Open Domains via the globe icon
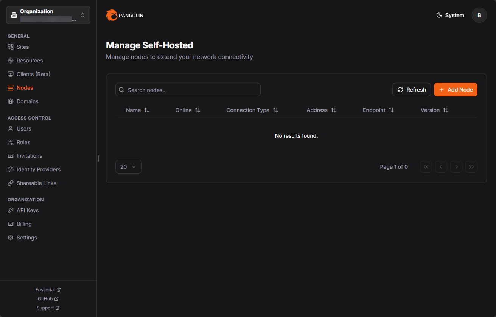Image resolution: width=496 pixels, height=317 pixels. coord(11,101)
